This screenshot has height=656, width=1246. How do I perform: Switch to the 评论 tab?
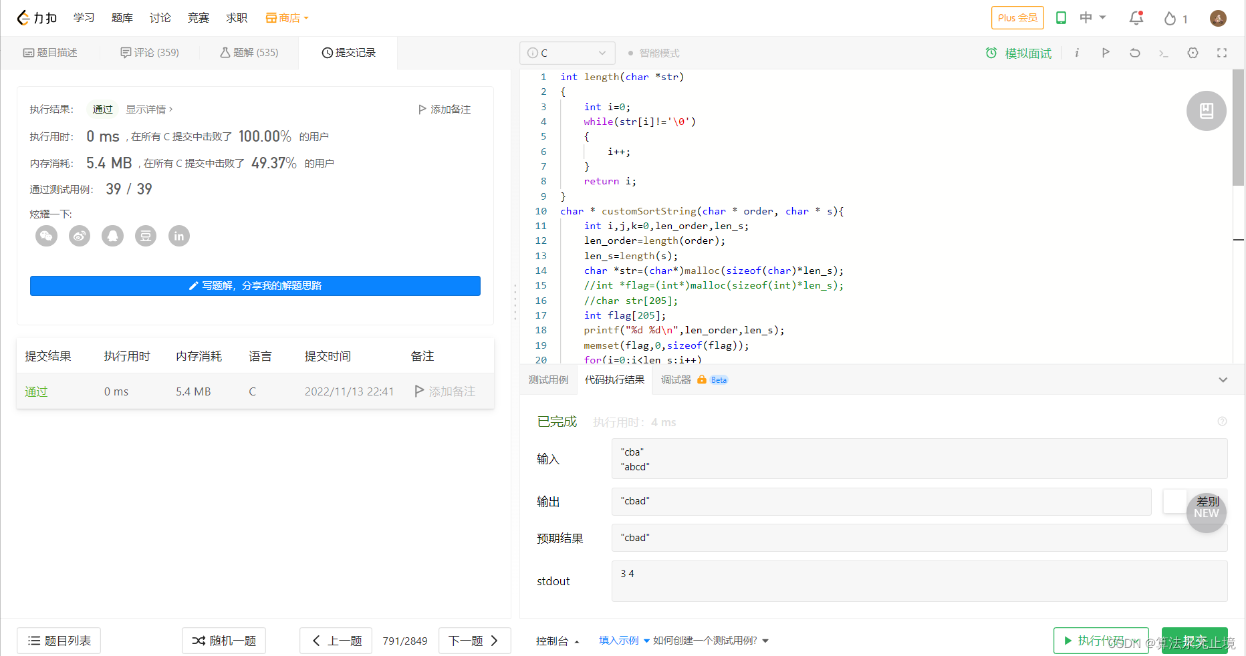click(x=148, y=52)
